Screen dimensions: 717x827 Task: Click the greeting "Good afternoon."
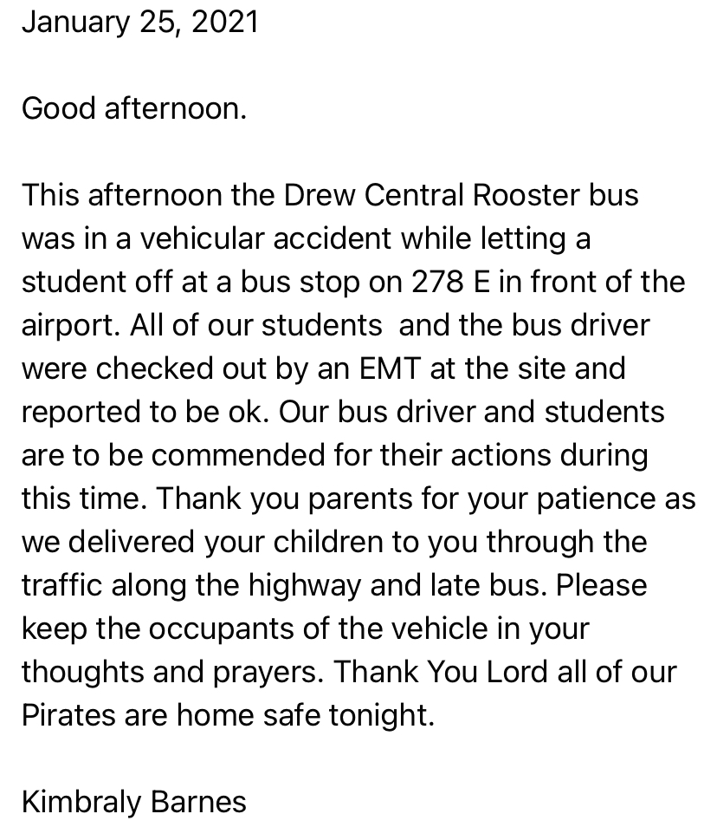[x=134, y=108]
